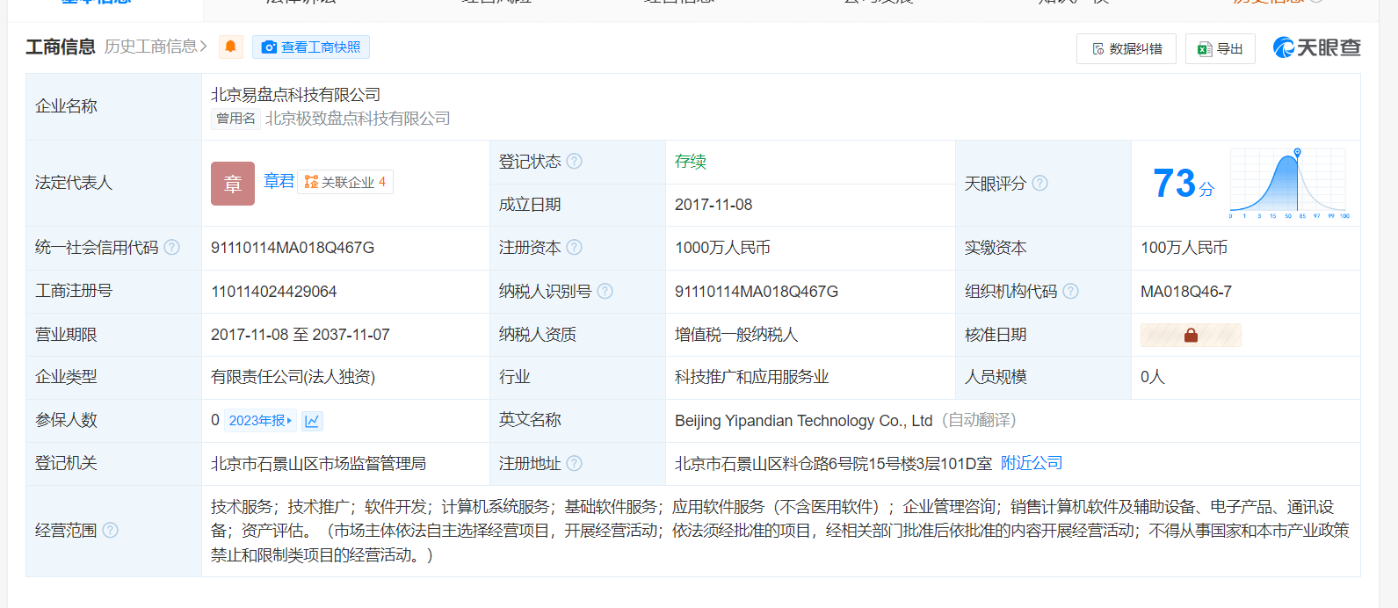The image size is (1398, 608).
Task: Click the 曾用名 tag
Action: (x=235, y=119)
